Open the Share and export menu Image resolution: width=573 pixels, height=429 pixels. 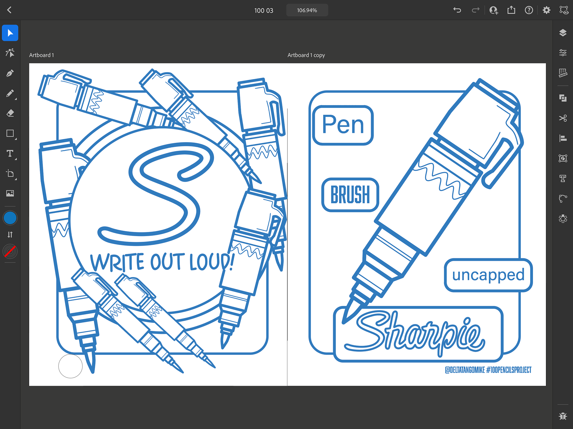coord(511,10)
